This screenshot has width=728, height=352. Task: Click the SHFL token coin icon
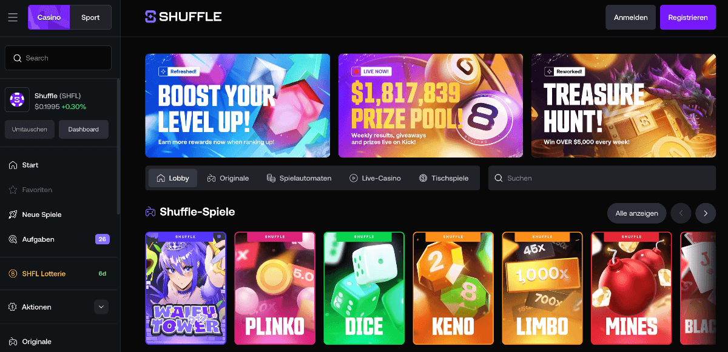[17, 100]
